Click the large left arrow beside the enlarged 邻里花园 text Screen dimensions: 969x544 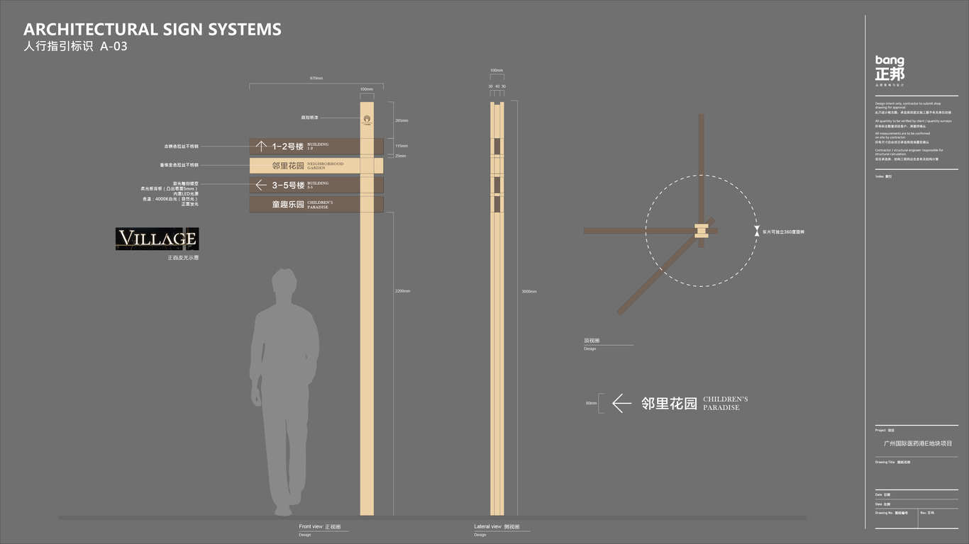[621, 403]
